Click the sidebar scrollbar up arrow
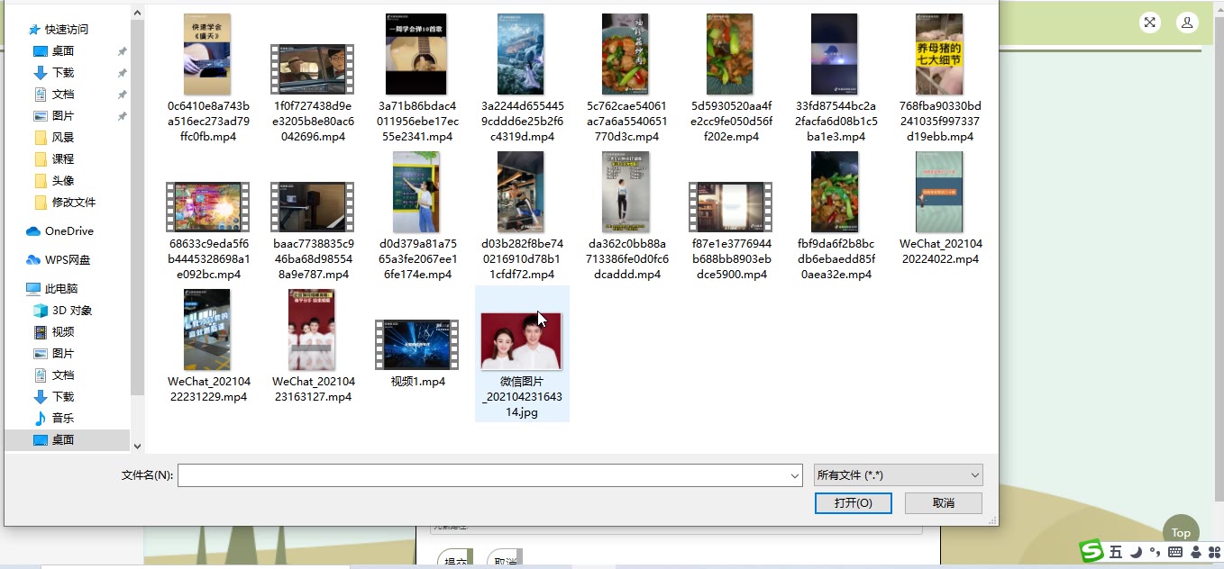Image resolution: width=1224 pixels, height=569 pixels. click(138, 13)
